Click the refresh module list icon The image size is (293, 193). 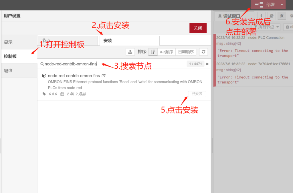pos(203,52)
